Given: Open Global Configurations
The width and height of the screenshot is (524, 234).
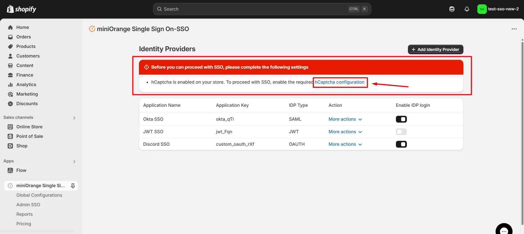Looking at the screenshot, I should [x=39, y=195].
